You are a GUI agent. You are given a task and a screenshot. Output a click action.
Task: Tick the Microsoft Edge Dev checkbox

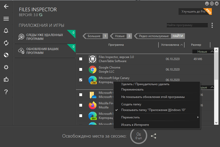81,116
